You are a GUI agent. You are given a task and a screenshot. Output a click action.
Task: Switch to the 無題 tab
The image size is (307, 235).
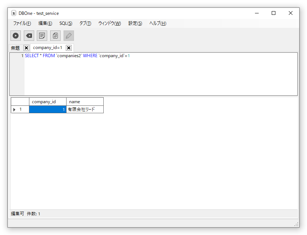[x=15, y=48]
